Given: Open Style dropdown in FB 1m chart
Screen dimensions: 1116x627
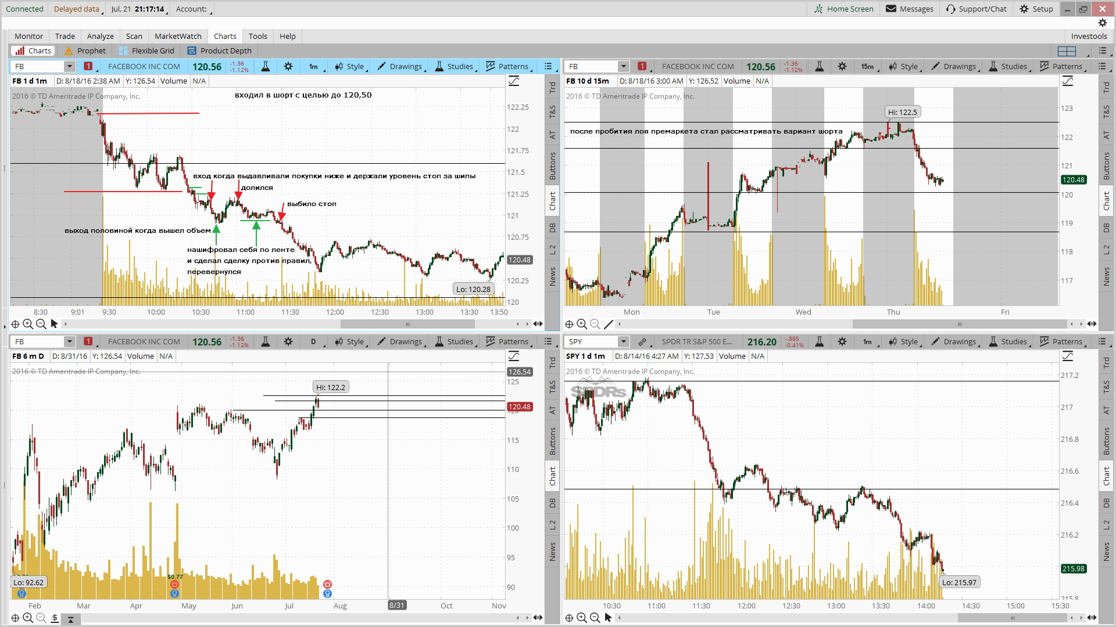Looking at the screenshot, I should point(350,66).
